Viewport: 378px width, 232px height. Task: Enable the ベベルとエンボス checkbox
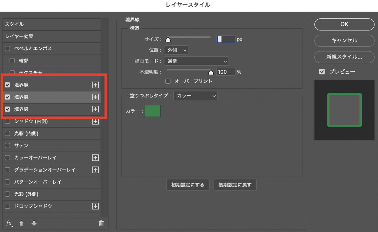[7, 49]
